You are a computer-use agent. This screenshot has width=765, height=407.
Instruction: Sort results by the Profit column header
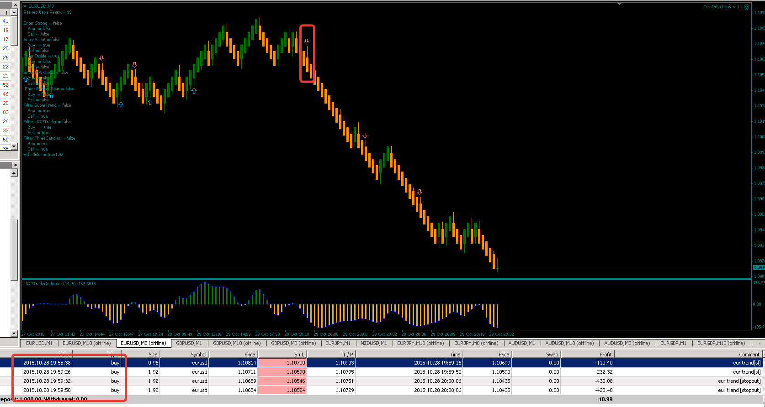pos(587,355)
